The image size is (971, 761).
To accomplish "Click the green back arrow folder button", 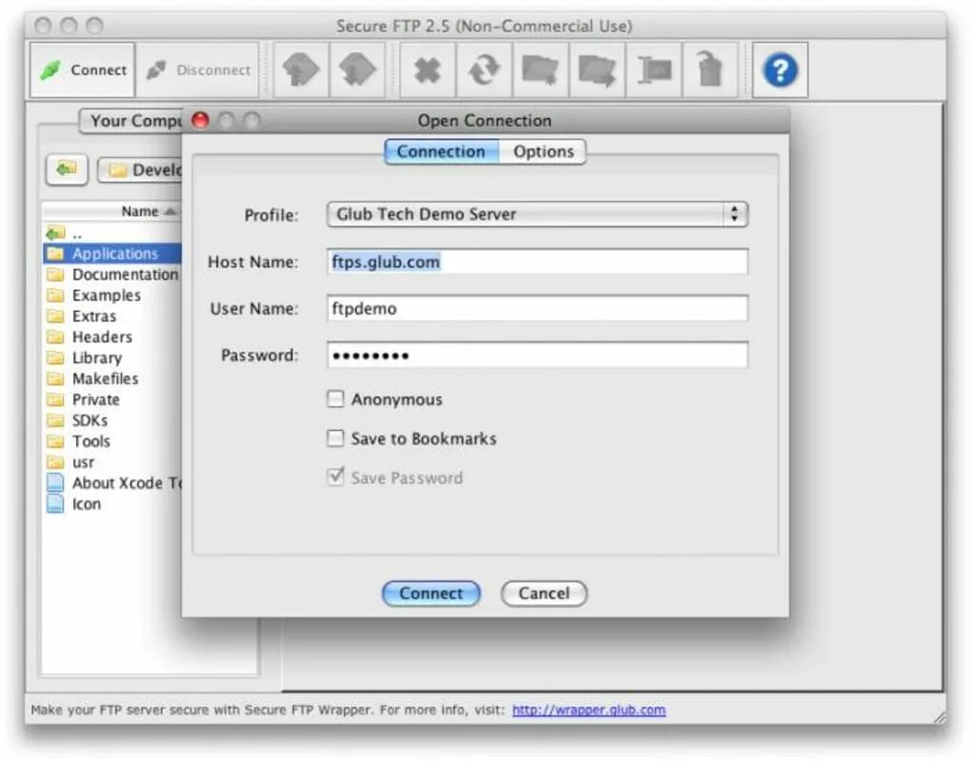I will (x=67, y=169).
